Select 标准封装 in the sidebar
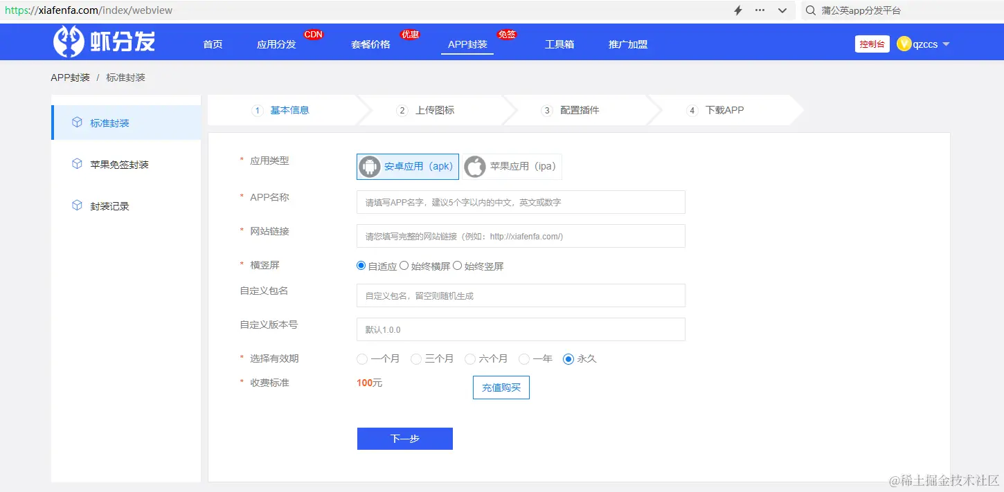The image size is (1004, 492). click(x=126, y=122)
